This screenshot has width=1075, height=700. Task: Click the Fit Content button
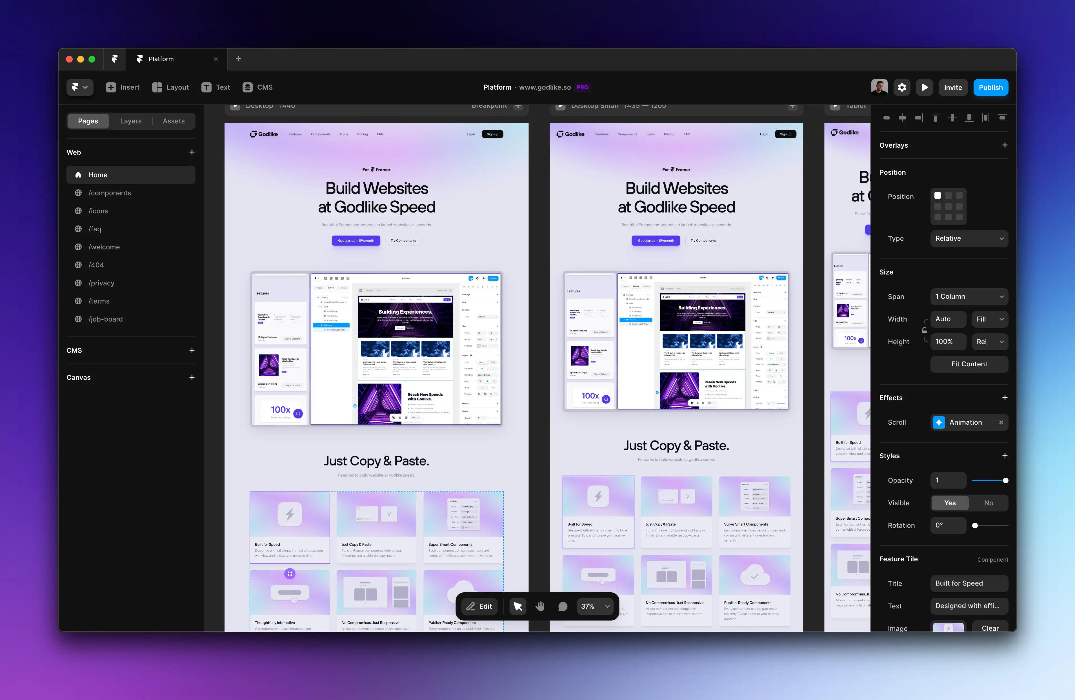click(x=969, y=364)
